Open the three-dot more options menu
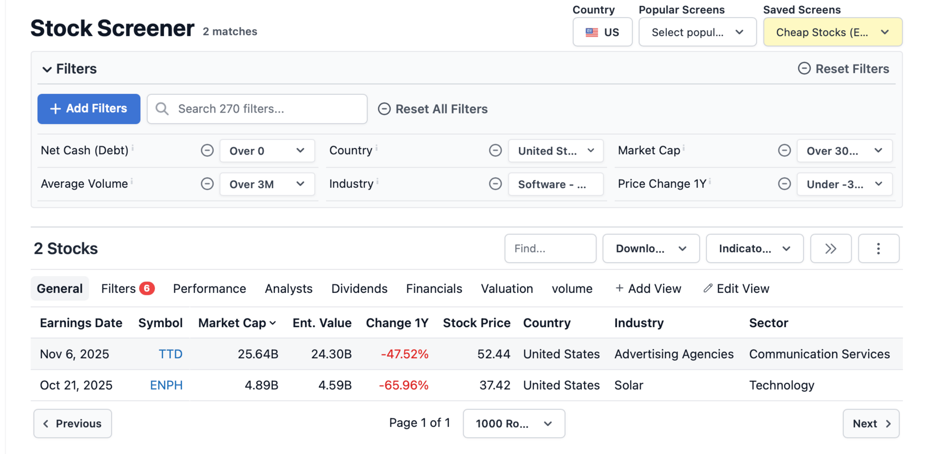This screenshot has width=944, height=454. coord(879,249)
